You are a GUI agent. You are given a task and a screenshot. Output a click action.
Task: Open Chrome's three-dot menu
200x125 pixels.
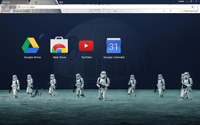(197, 7)
